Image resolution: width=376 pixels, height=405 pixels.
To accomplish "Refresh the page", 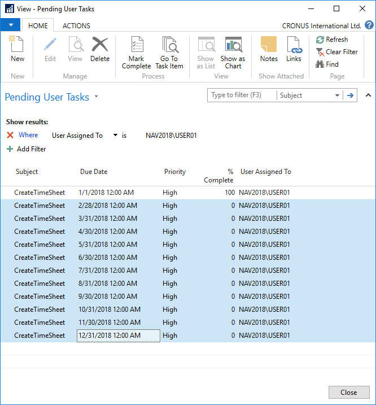I will pos(332,40).
